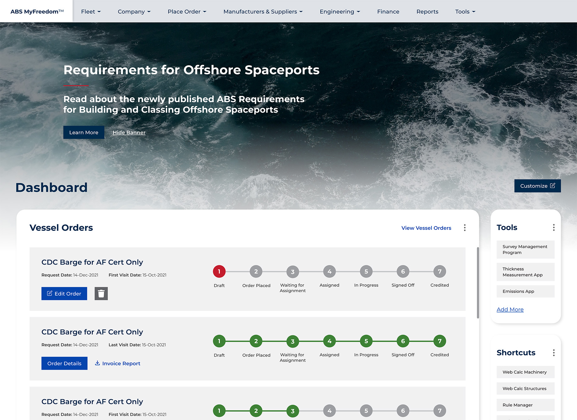Click grey step 5 circle in first order
The height and width of the screenshot is (420, 577).
(x=366, y=271)
